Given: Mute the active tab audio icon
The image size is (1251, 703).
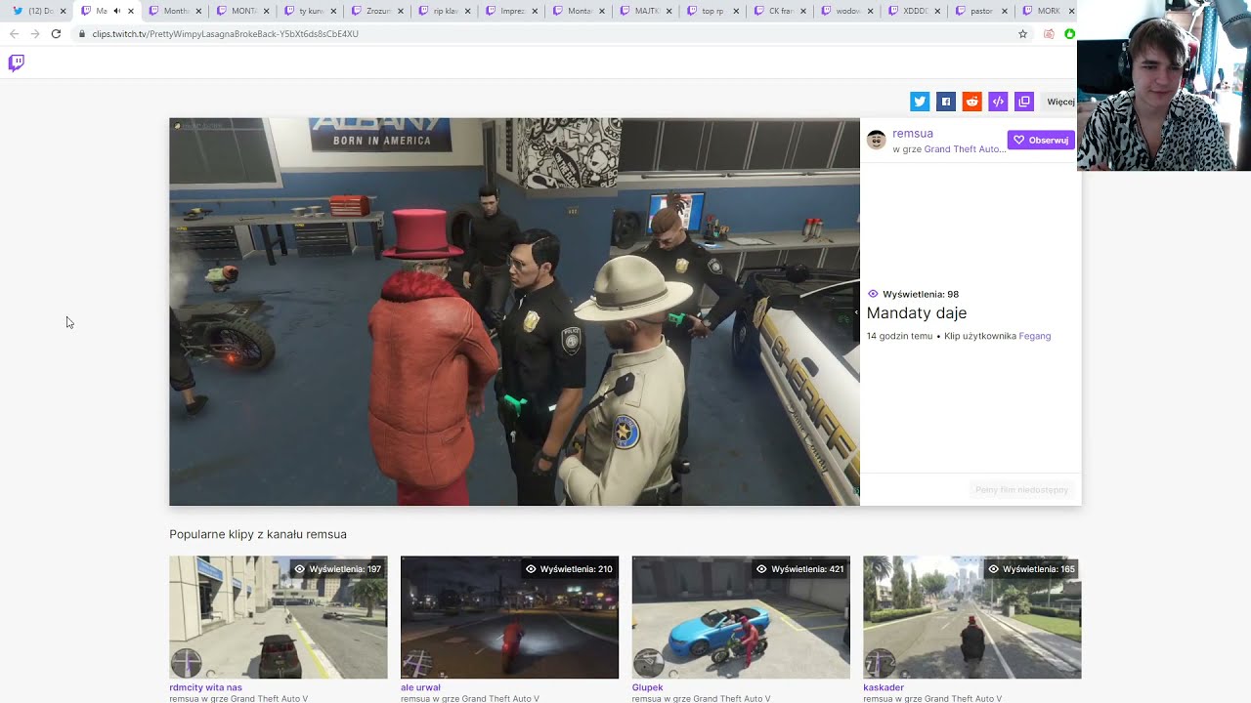Looking at the screenshot, I should [117, 11].
